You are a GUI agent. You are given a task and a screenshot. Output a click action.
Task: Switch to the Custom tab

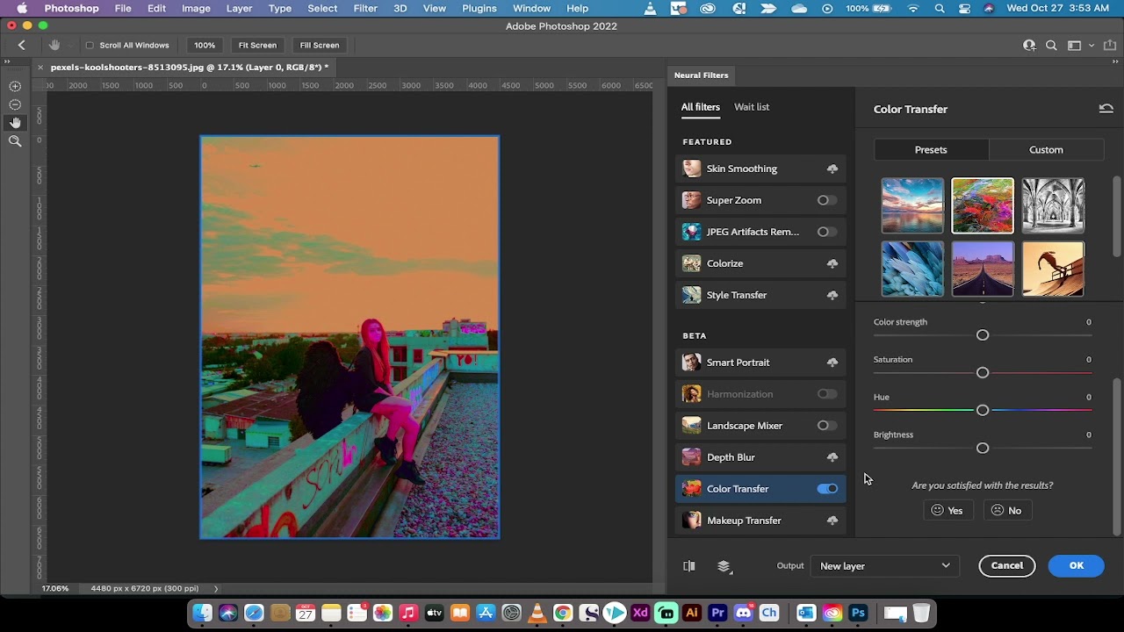(x=1046, y=150)
